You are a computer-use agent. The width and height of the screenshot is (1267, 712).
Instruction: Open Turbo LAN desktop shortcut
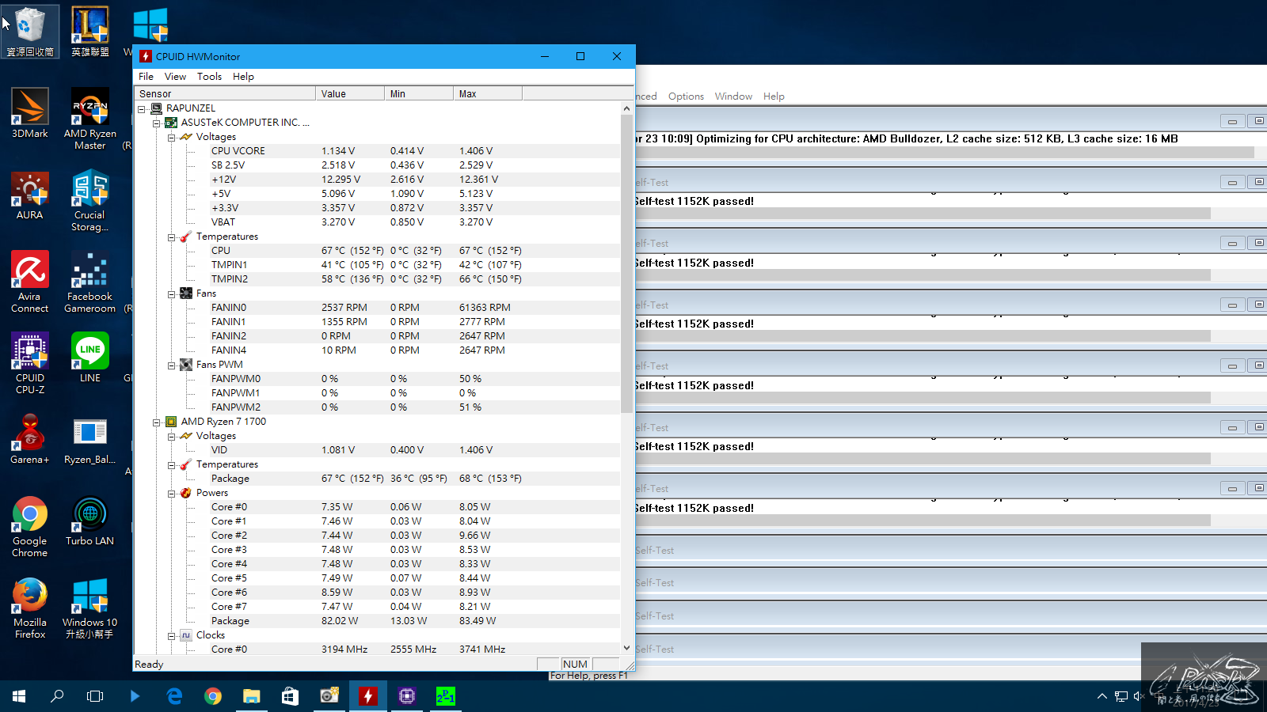tap(89, 521)
